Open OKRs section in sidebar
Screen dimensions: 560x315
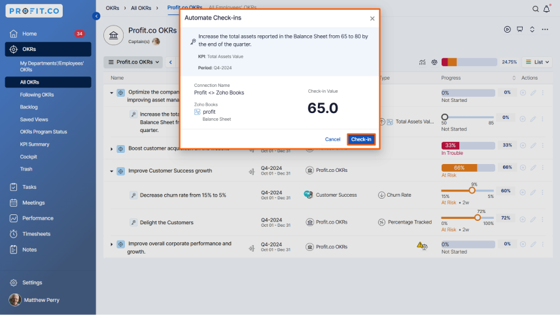(48, 49)
